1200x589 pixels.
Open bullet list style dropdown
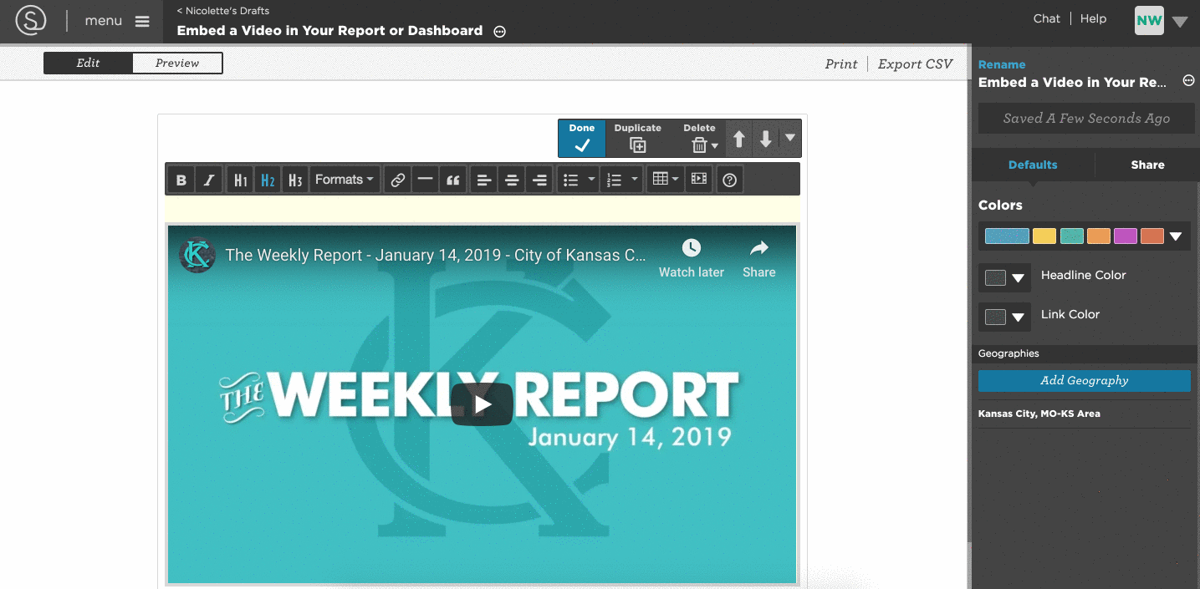click(x=591, y=180)
